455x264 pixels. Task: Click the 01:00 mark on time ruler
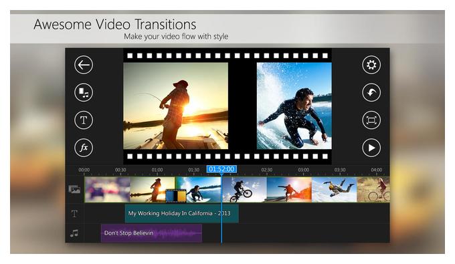point(157,170)
